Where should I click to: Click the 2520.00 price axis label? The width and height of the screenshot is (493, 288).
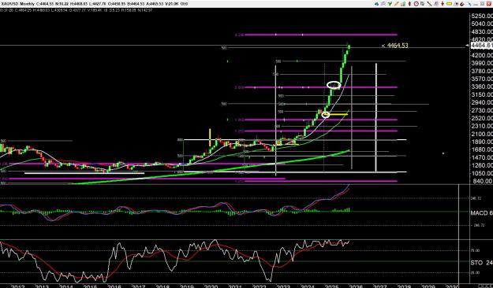[x=482, y=118]
